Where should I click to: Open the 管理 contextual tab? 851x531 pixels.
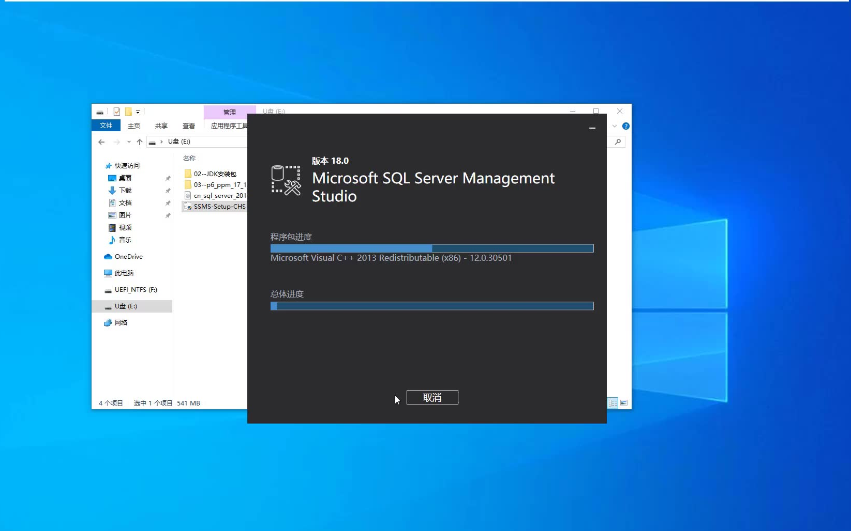229,112
